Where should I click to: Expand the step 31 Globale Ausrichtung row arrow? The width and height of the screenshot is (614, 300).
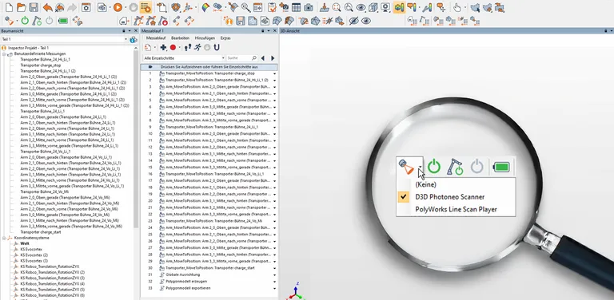click(274, 275)
